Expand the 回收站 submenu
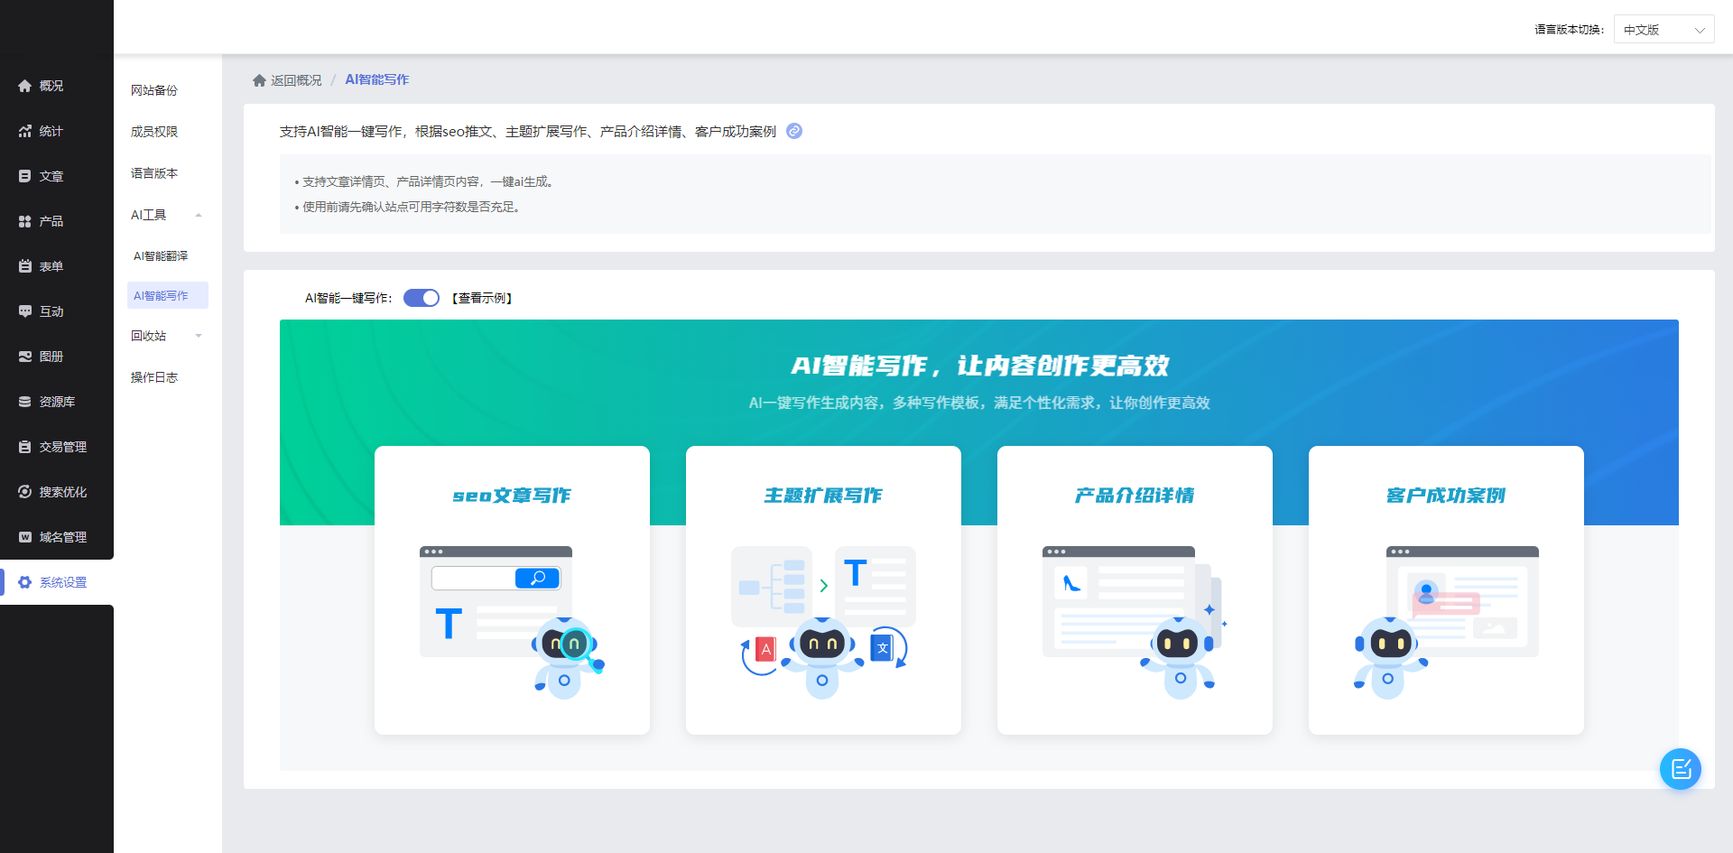Image resolution: width=1733 pixels, height=853 pixels. click(199, 336)
